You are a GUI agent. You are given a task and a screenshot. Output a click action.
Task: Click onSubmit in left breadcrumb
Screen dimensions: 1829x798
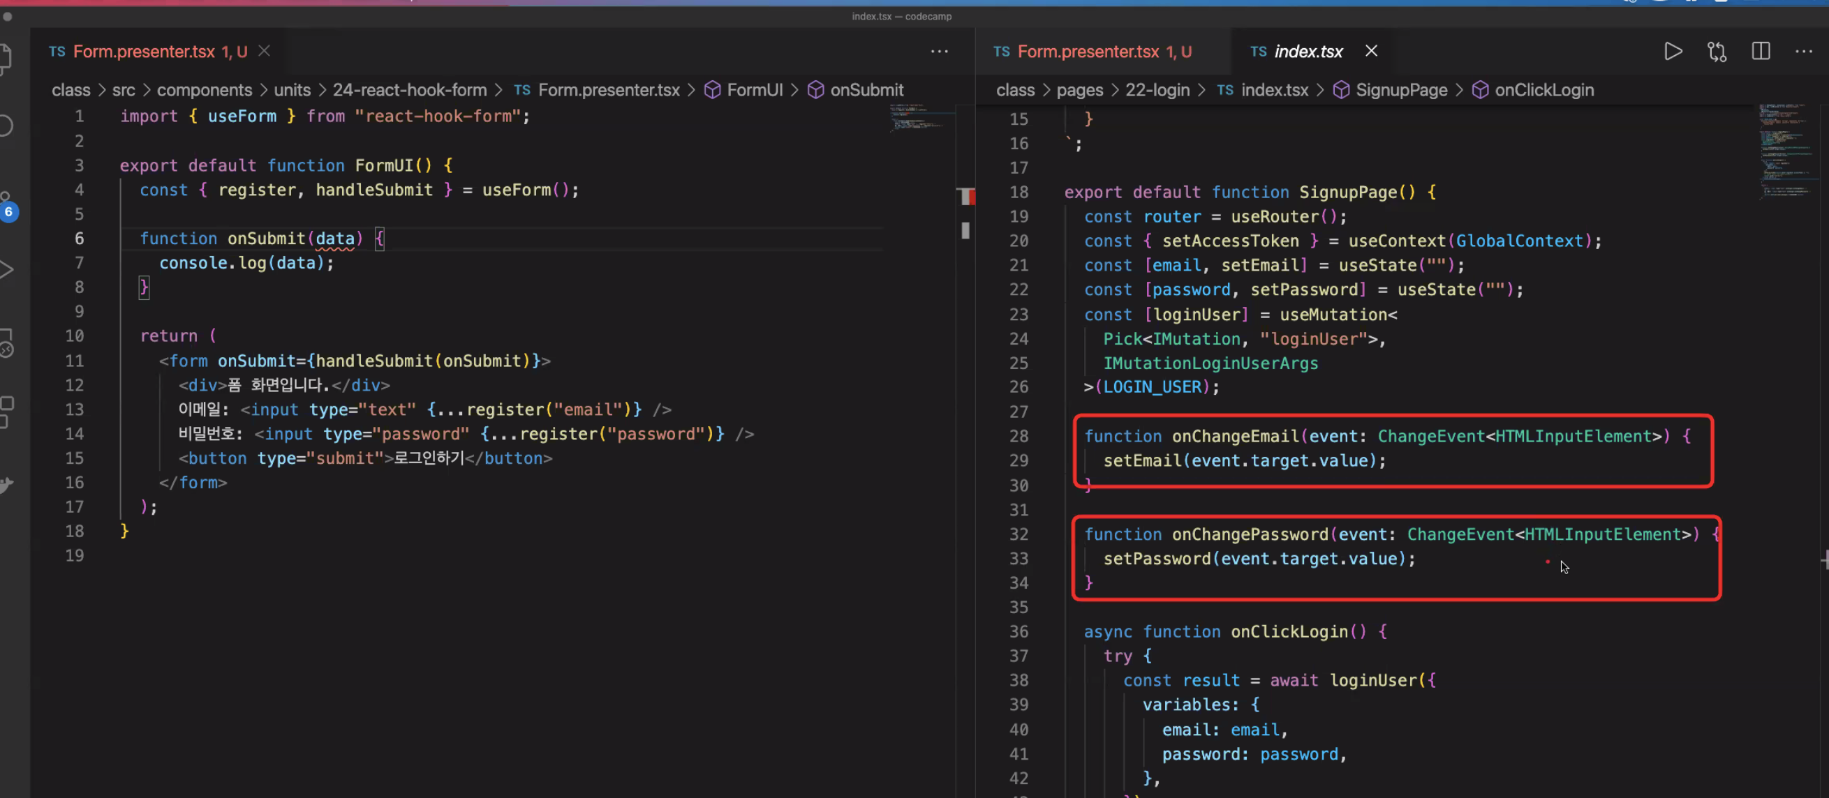click(866, 90)
